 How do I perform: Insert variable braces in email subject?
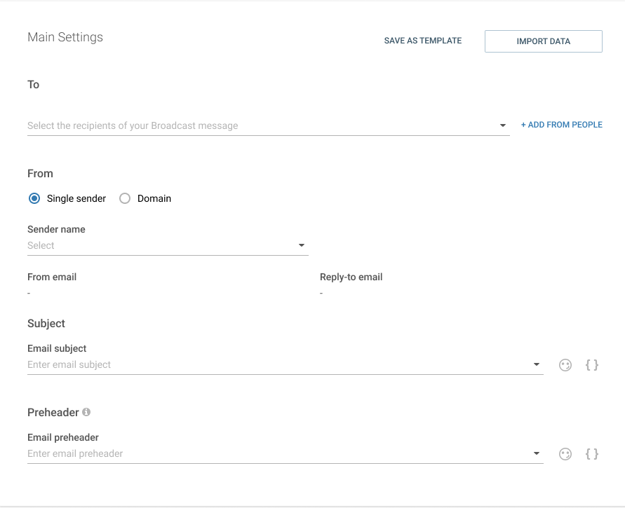(592, 365)
